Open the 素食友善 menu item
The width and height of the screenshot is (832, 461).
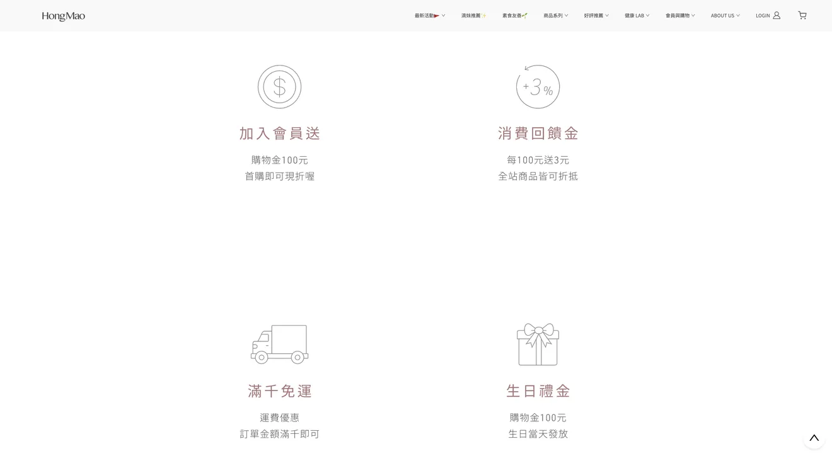pos(515,15)
